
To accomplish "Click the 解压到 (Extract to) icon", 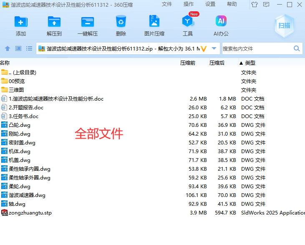I will pos(54,22).
